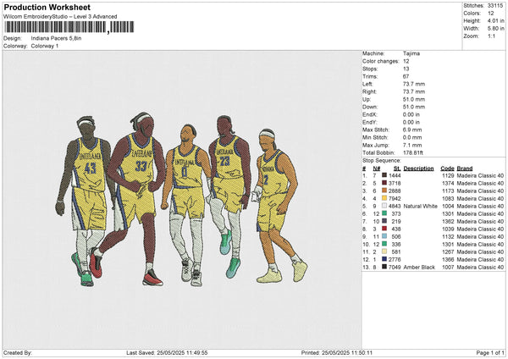Select the player wearing jersey number 23
Screen dimensions: 508x359
(229, 195)
